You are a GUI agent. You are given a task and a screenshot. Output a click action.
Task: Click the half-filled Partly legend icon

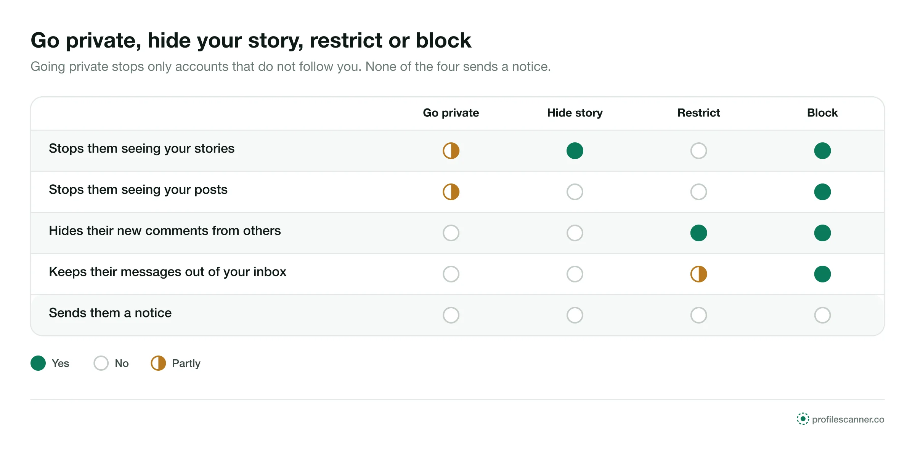(158, 363)
